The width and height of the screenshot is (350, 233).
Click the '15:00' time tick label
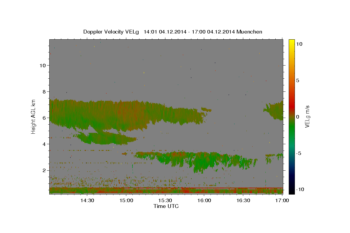click(x=126, y=200)
